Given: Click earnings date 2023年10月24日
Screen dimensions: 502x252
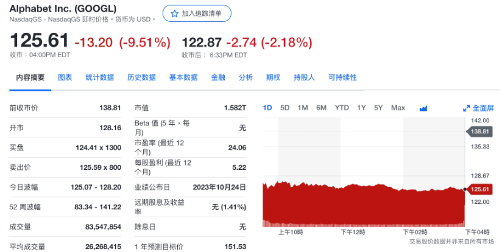Looking at the screenshot, I should [x=219, y=187].
